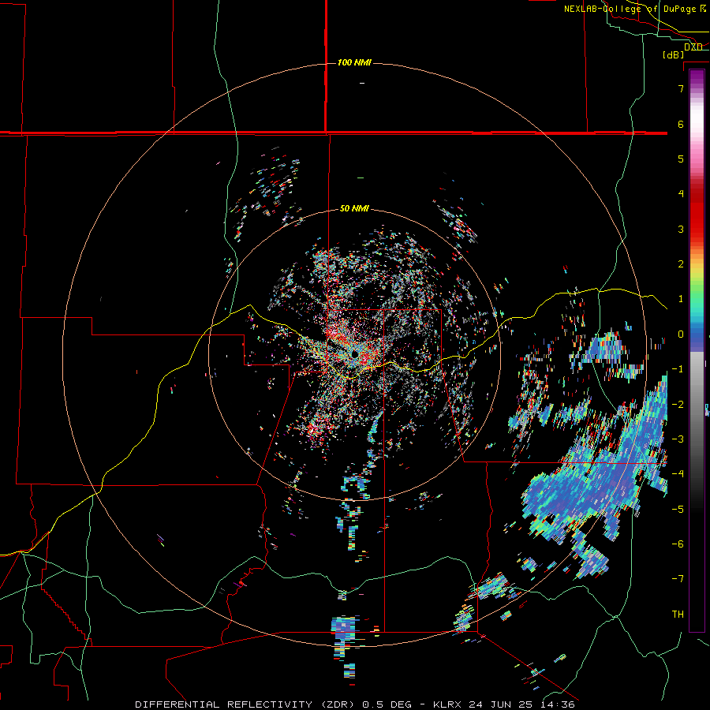
Task: Click the -4 dB tick label on scale
Action: (678, 474)
